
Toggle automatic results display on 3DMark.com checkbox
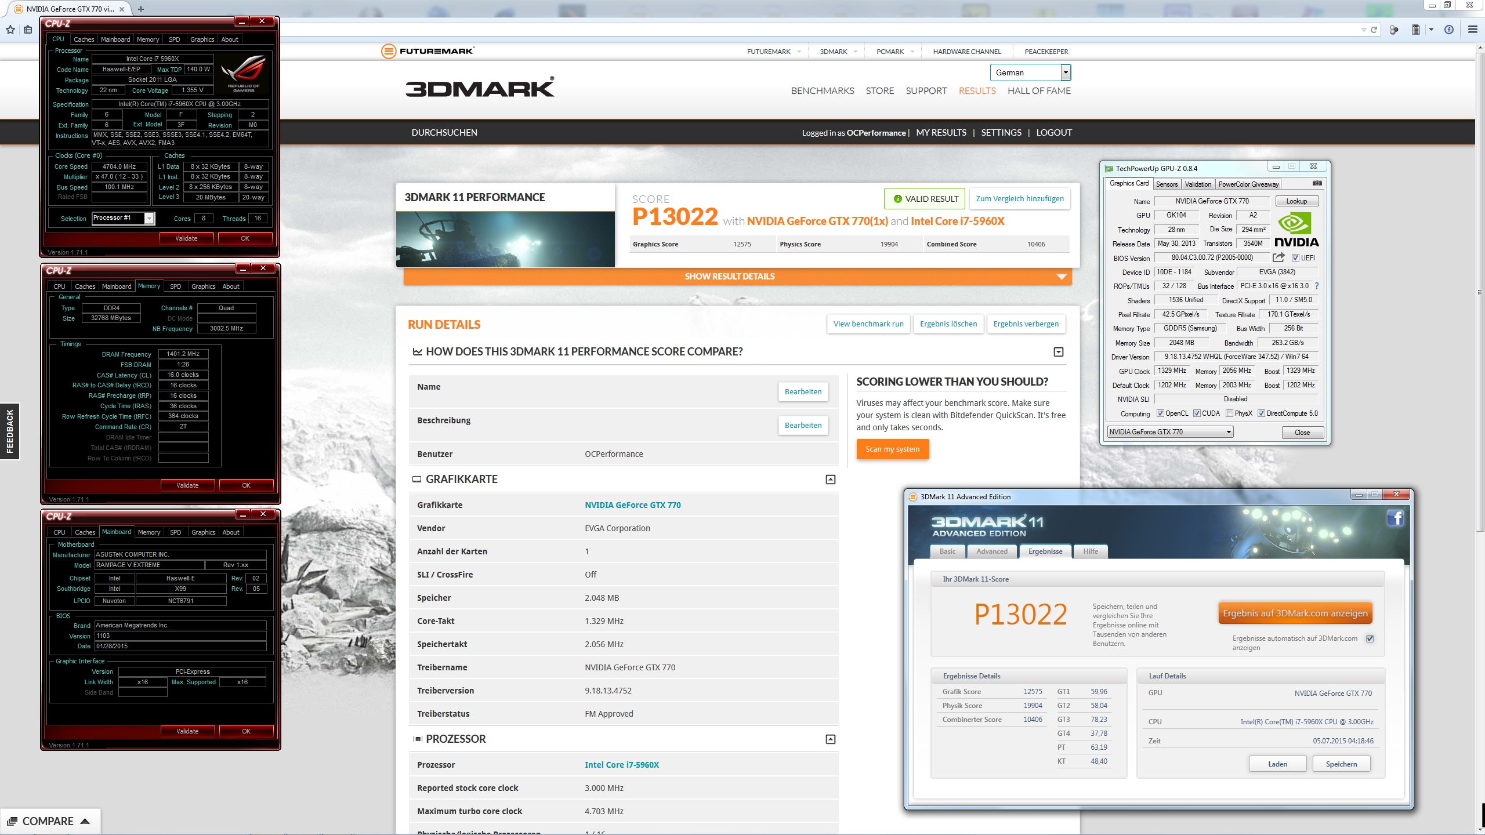(1370, 638)
